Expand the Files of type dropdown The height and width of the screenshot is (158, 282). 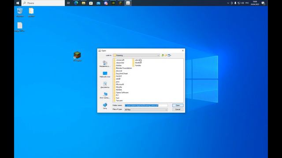[166, 110]
